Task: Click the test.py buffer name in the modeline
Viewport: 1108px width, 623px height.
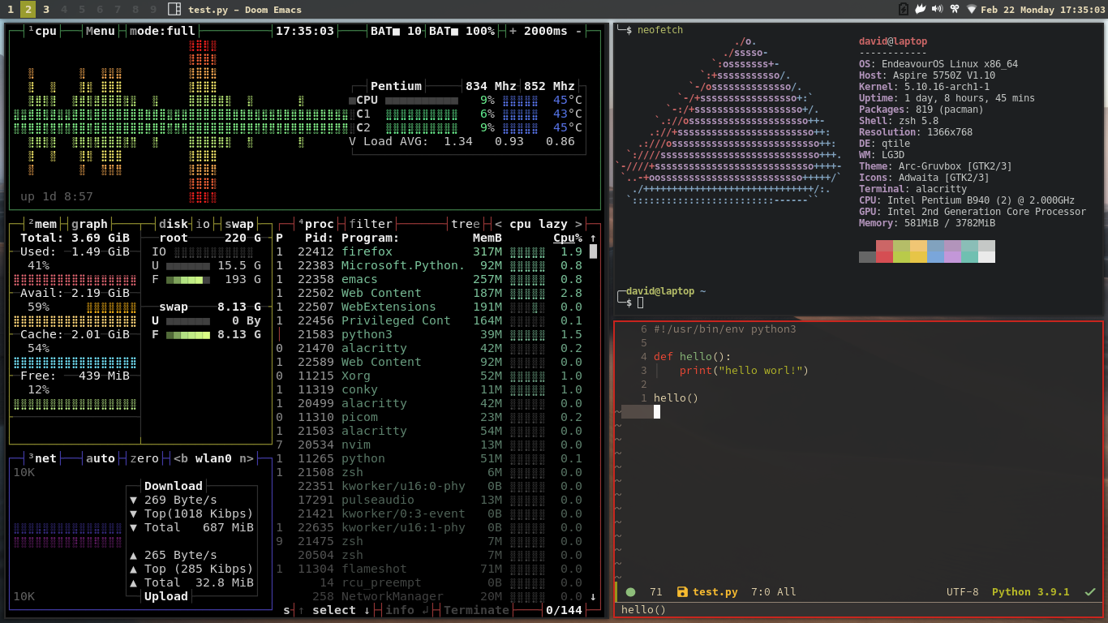Action: pos(715,592)
